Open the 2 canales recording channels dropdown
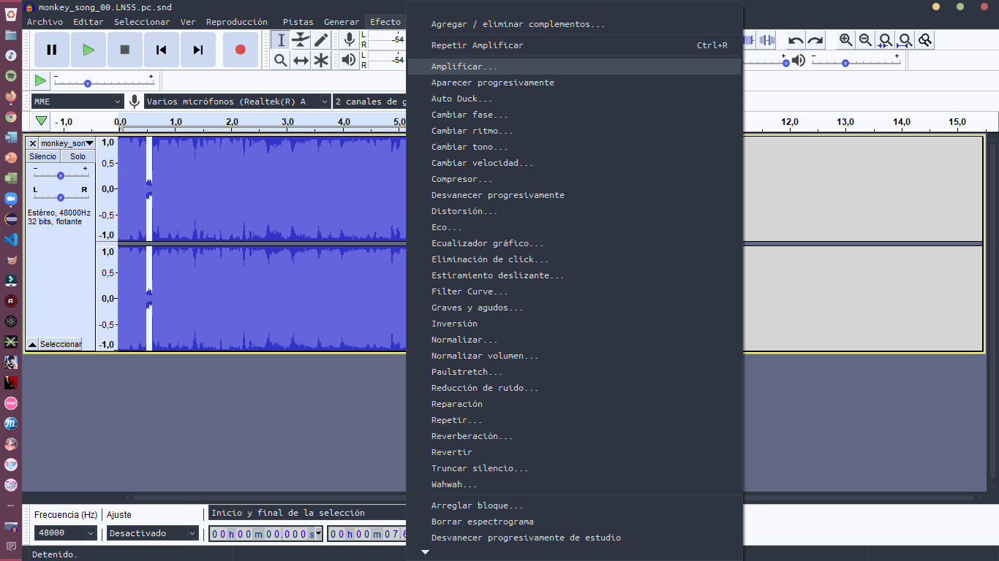999x561 pixels. (369, 102)
